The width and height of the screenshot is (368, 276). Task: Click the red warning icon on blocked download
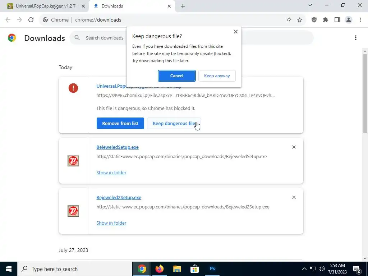[x=73, y=88]
